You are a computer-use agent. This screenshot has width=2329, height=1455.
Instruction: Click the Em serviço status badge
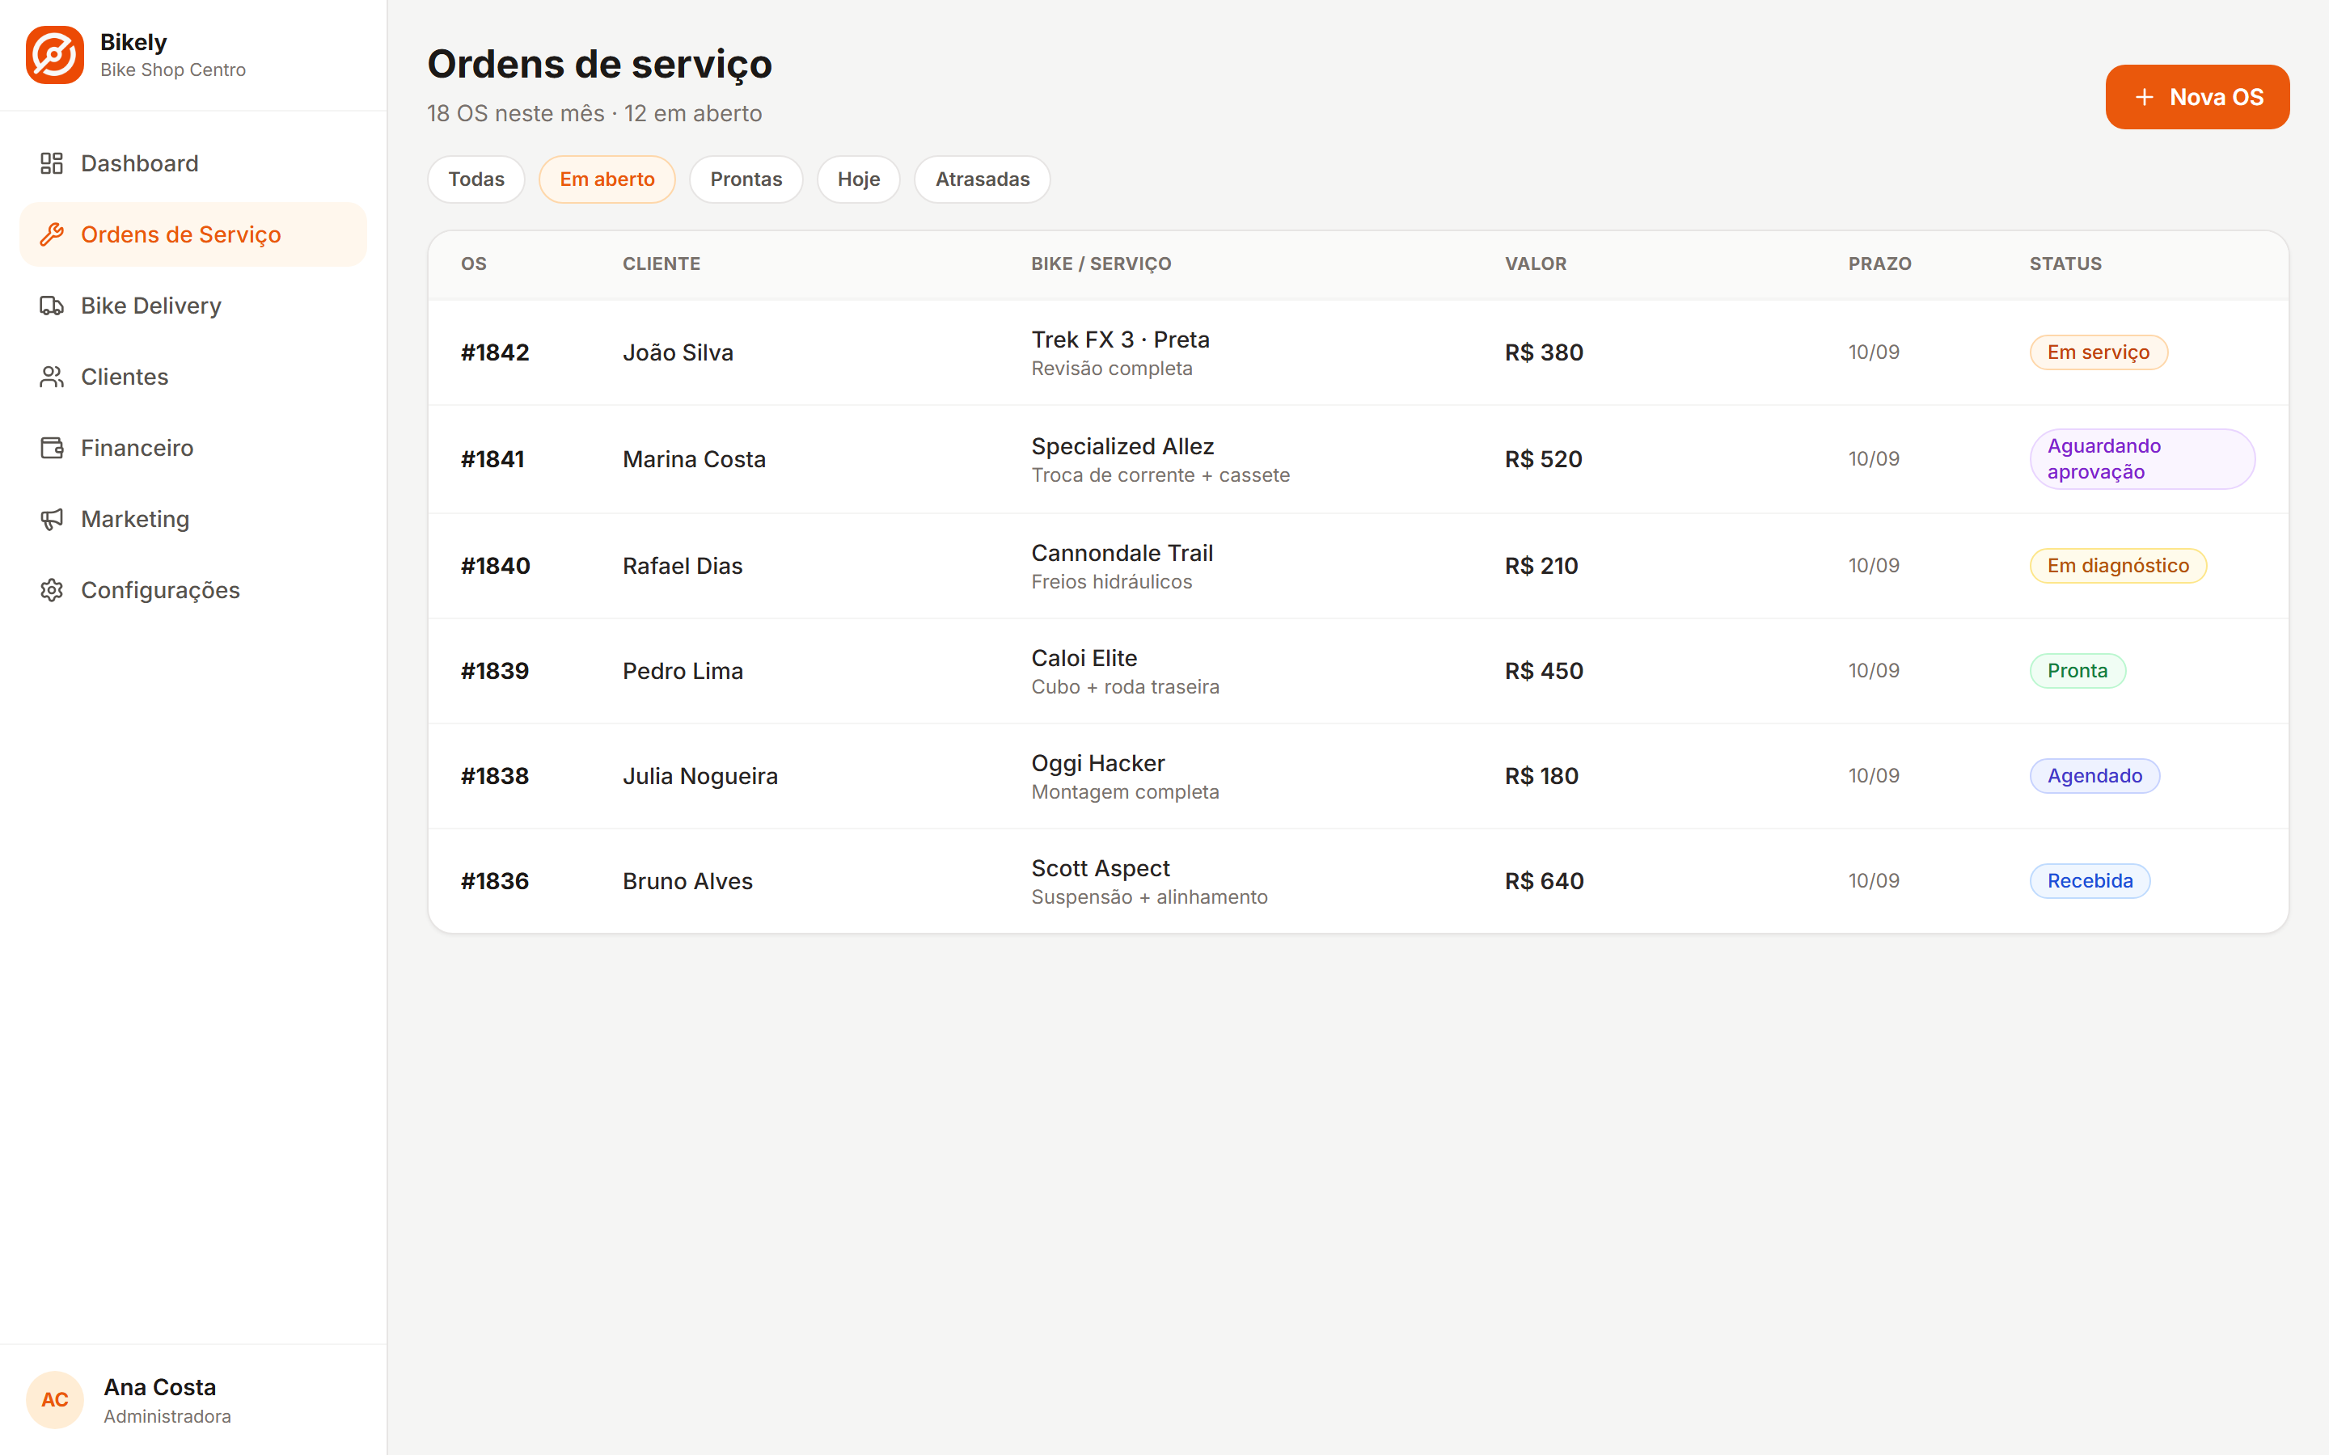[x=2098, y=352]
